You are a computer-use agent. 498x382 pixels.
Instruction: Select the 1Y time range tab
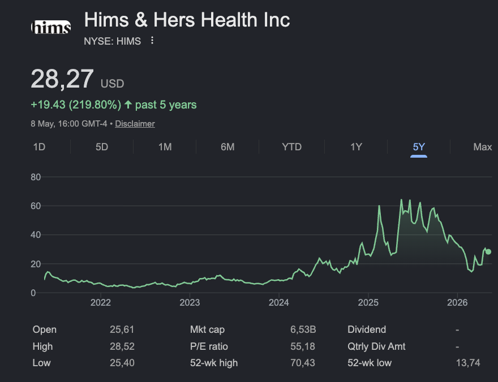coord(356,147)
